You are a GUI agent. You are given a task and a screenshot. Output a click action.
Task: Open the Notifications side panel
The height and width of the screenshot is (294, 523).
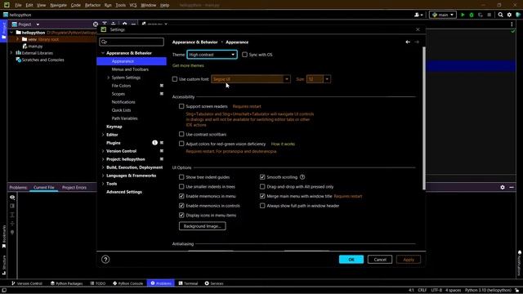[x=520, y=263]
